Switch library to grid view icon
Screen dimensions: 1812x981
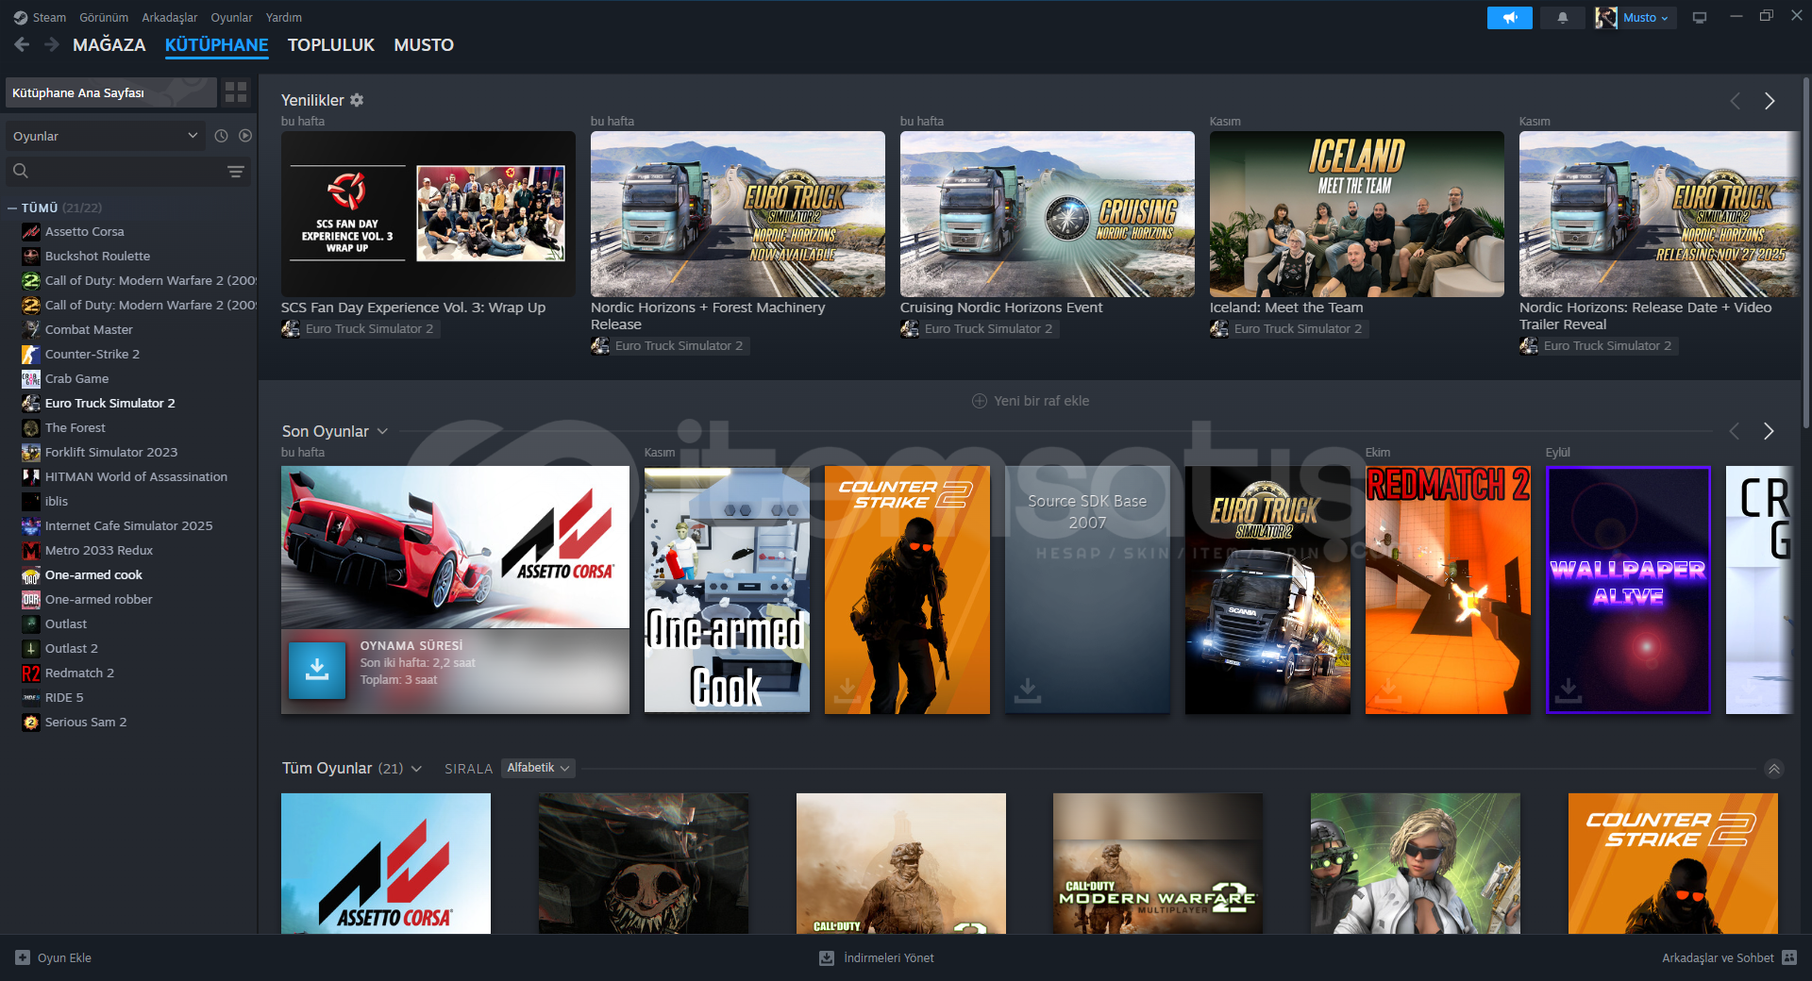pos(236,92)
